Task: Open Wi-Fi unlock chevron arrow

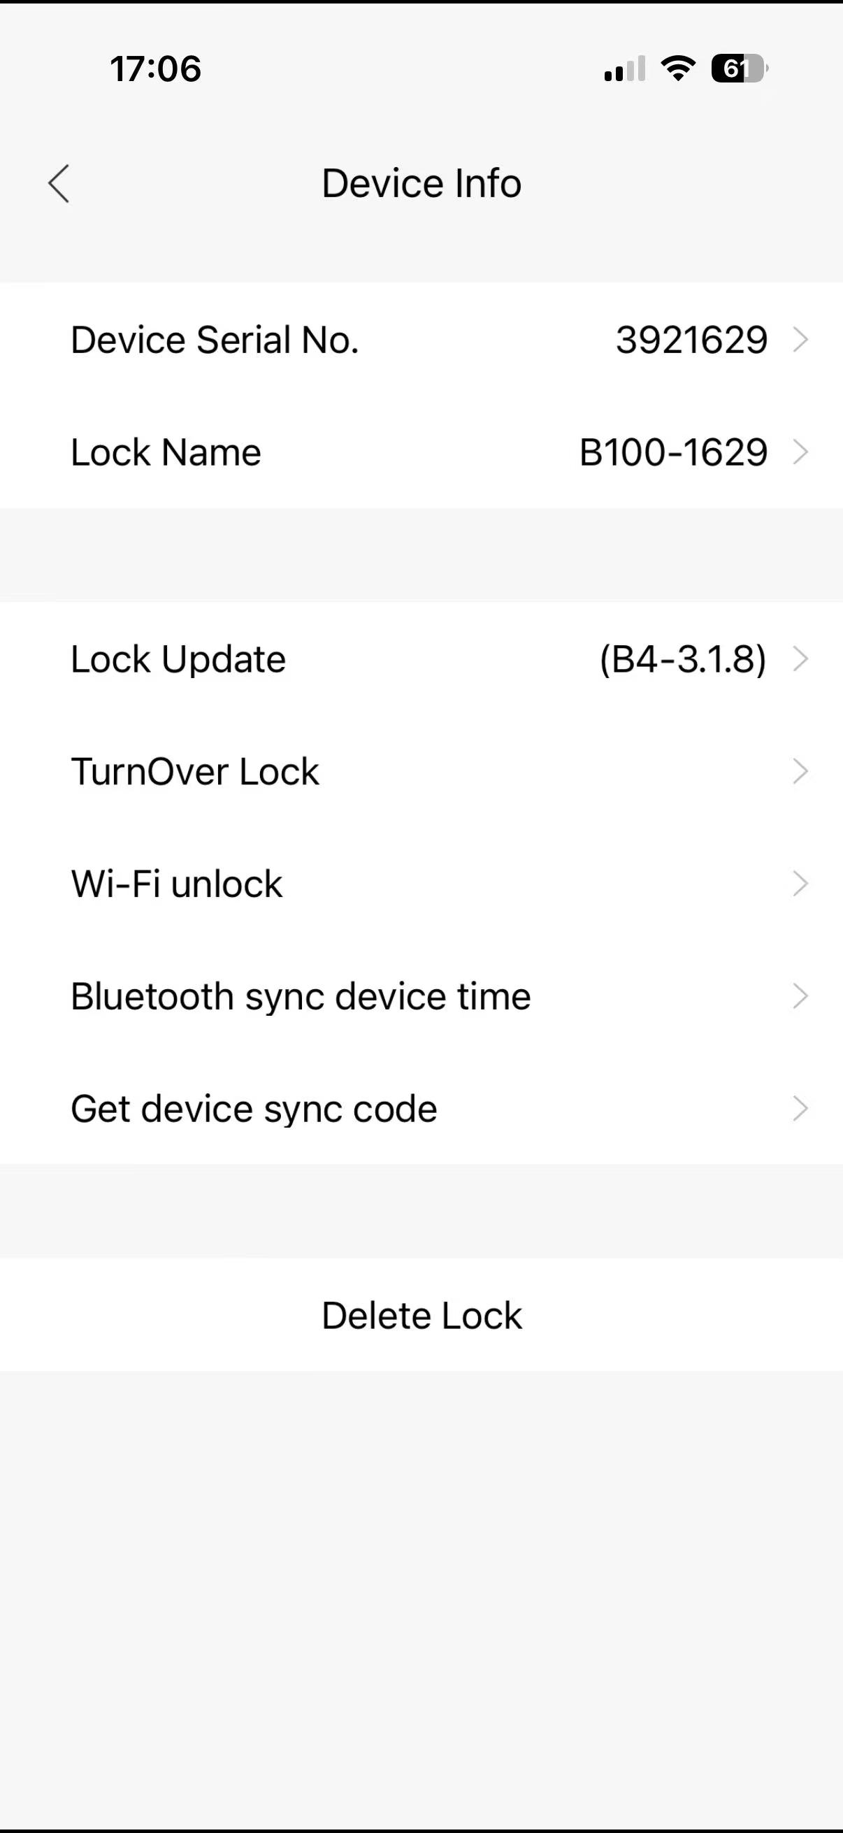Action: point(800,884)
